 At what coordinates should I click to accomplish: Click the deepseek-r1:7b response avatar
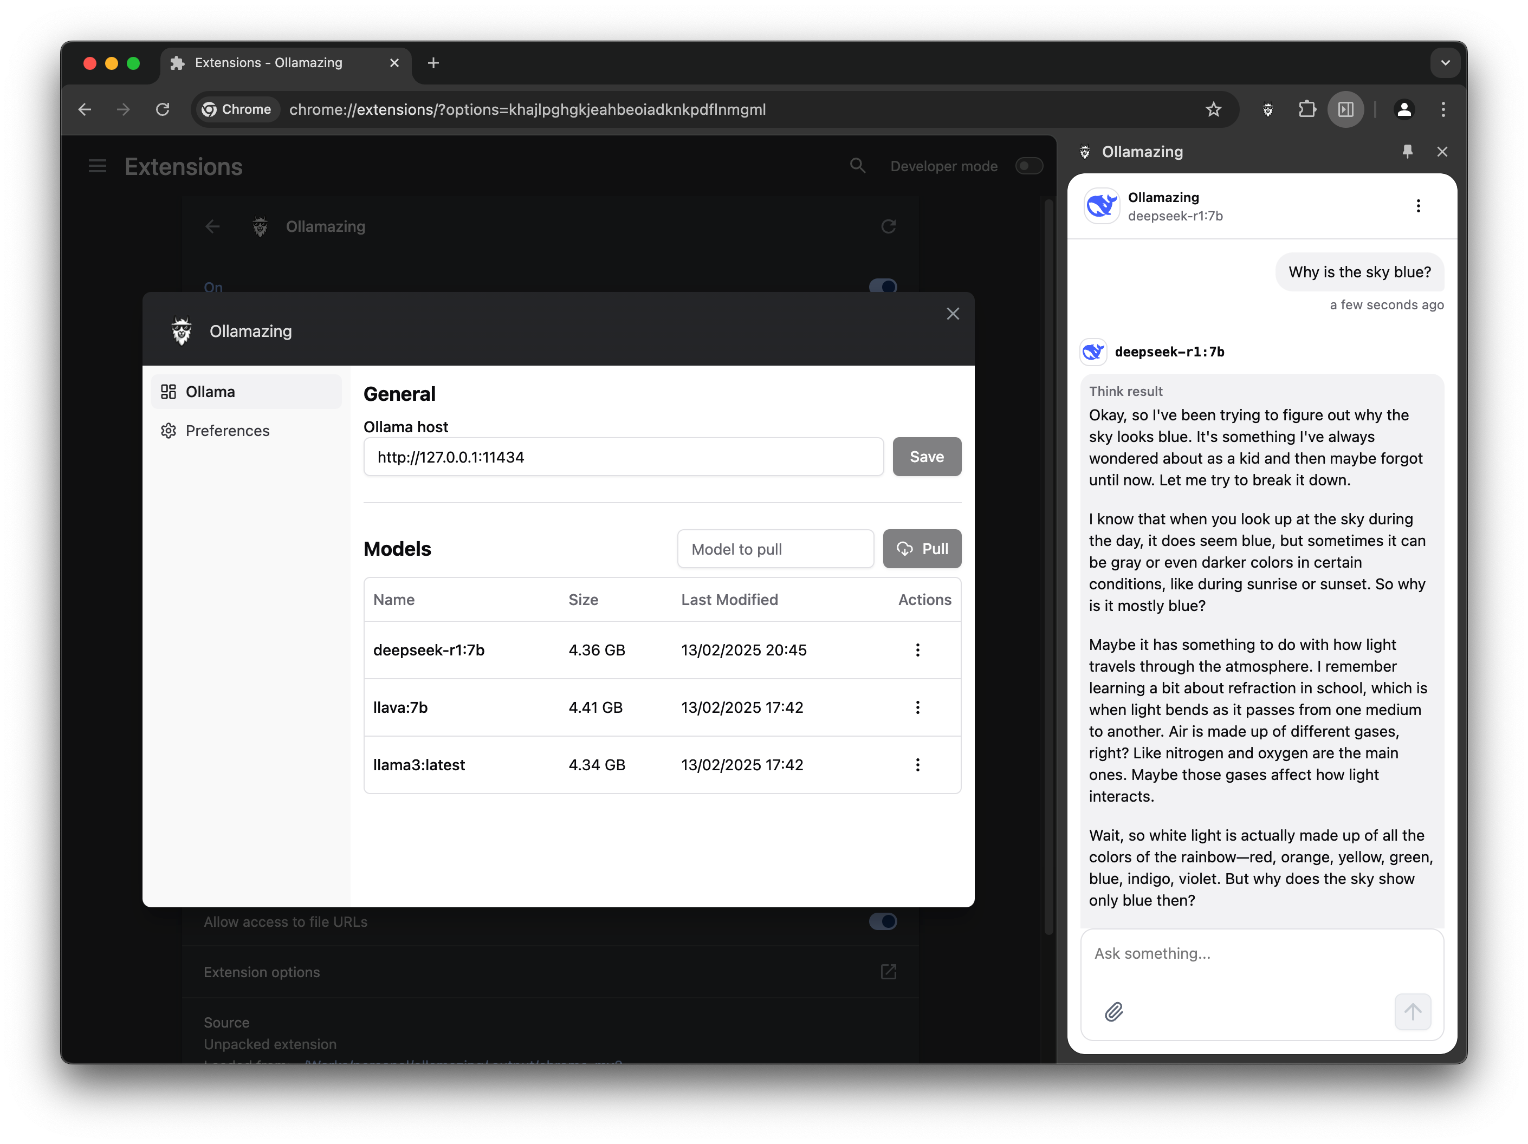[x=1093, y=352]
